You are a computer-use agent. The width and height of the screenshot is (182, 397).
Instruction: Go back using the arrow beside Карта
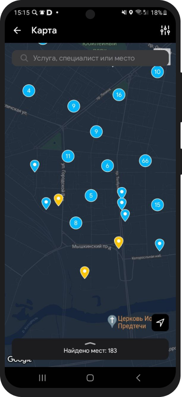tap(17, 30)
